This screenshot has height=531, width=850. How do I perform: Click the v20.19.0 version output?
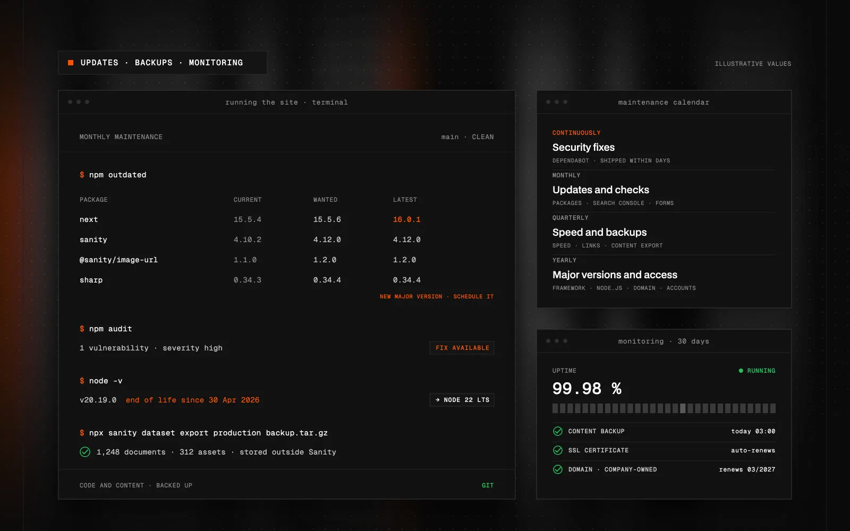coord(98,400)
